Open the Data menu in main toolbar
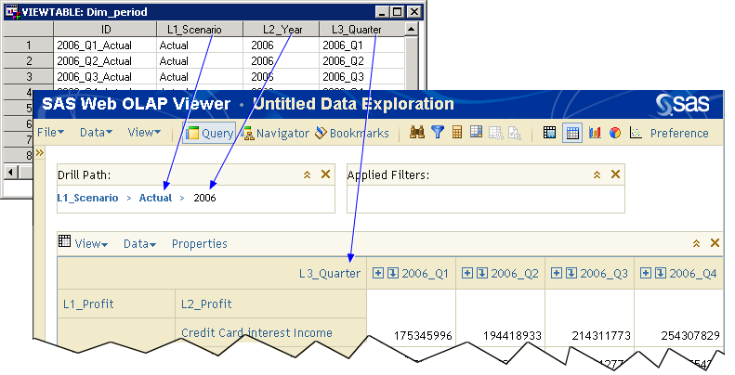The image size is (735, 375). (x=96, y=133)
